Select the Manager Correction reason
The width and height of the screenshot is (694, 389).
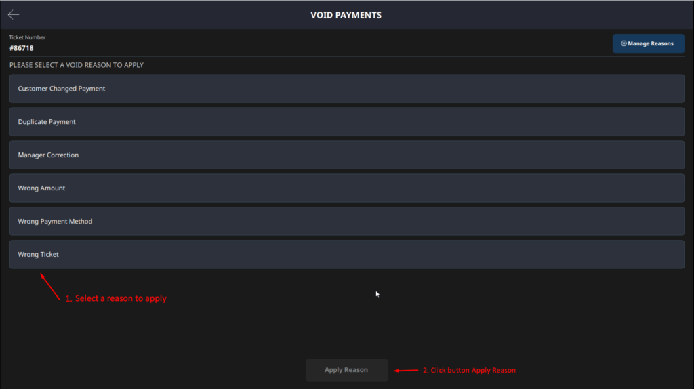pyautogui.click(x=346, y=155)
